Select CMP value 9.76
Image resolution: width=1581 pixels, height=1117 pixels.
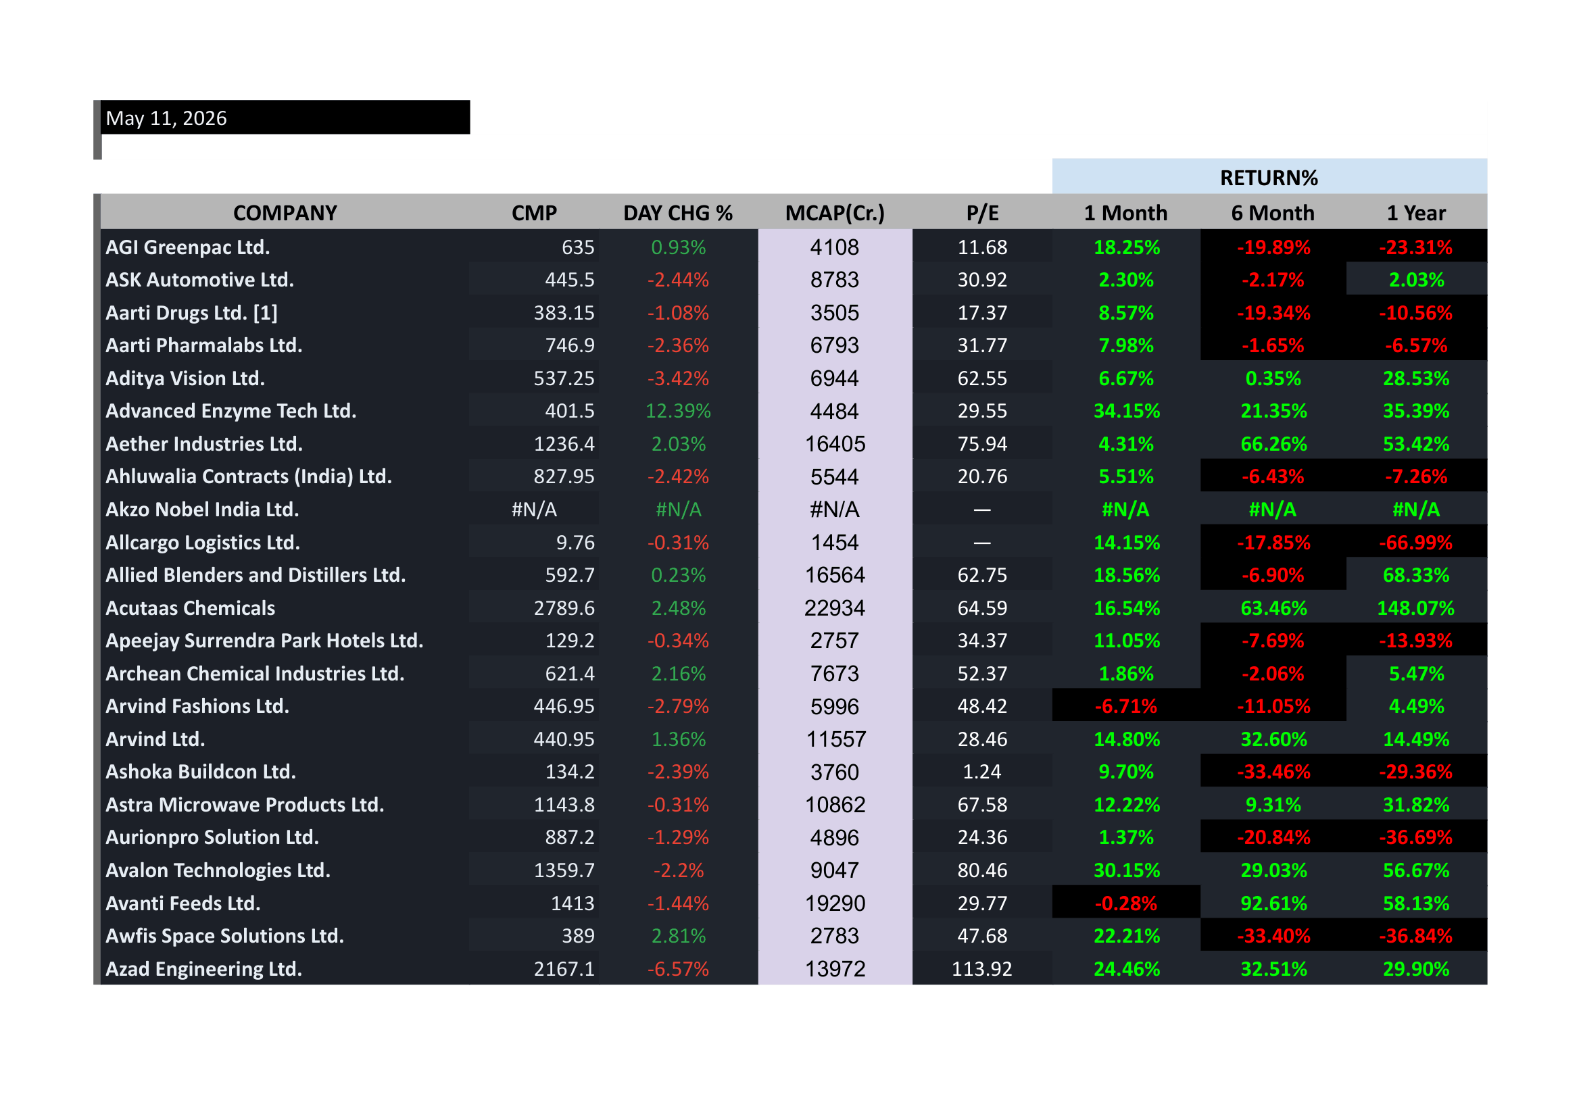click(575, 543)
